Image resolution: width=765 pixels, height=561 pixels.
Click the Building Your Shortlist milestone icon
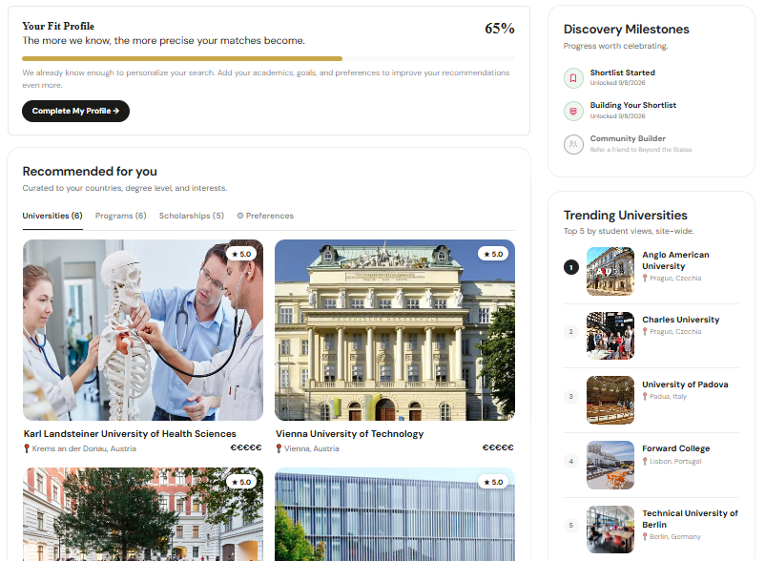coord(573,112)
